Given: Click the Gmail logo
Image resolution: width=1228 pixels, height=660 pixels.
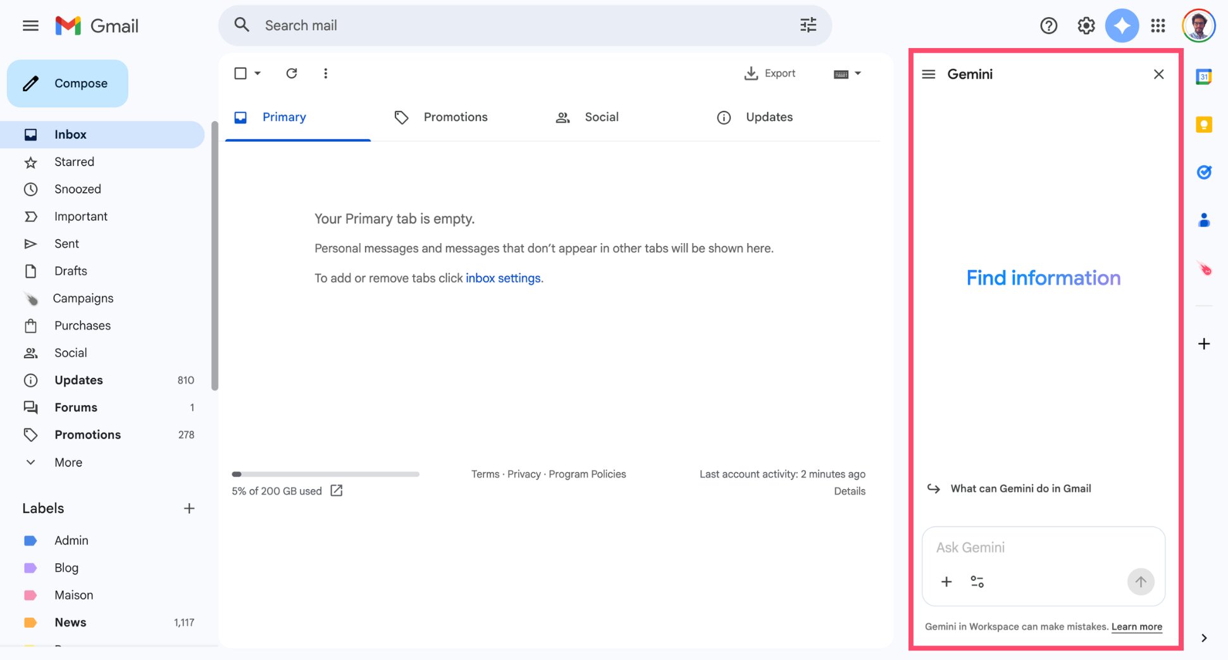Looking at the screenshot, I should [97, 26].
